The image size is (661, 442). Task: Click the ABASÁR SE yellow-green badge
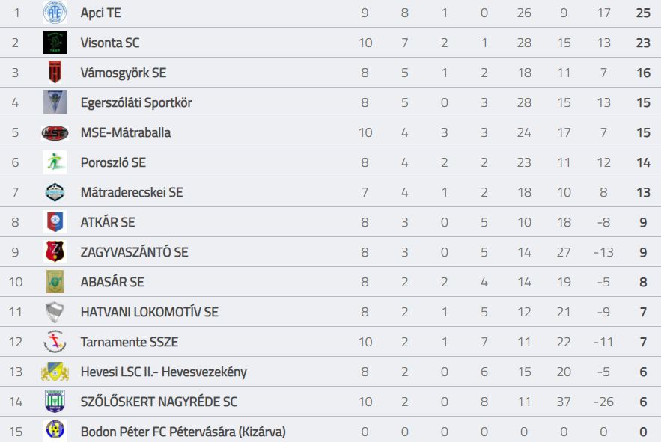55,281
